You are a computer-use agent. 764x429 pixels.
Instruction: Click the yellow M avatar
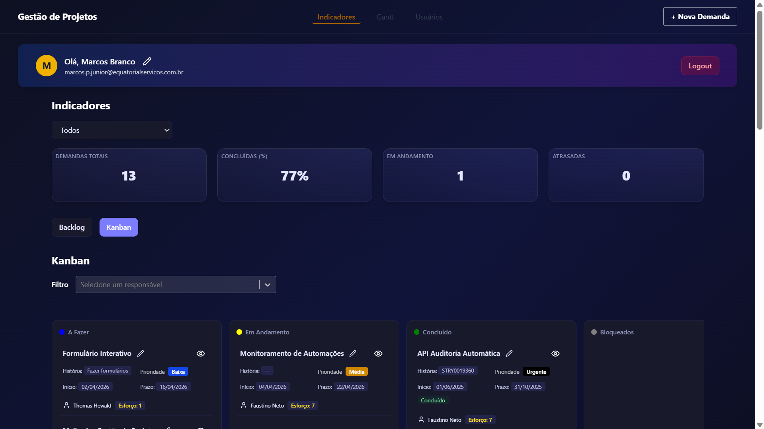tap(47, 66)
